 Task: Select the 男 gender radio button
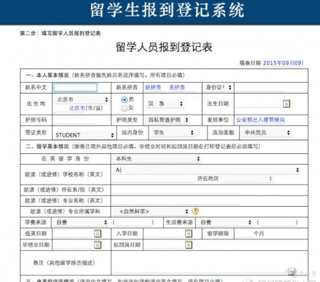coord(124,100)
